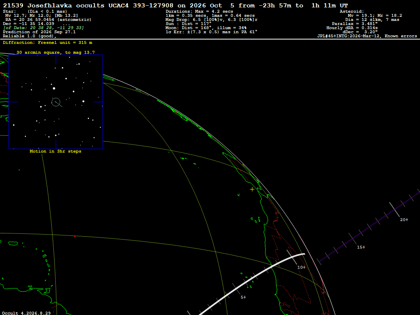
Task: Click the '30 arcmin square' chart label
Action: (55, 52)
